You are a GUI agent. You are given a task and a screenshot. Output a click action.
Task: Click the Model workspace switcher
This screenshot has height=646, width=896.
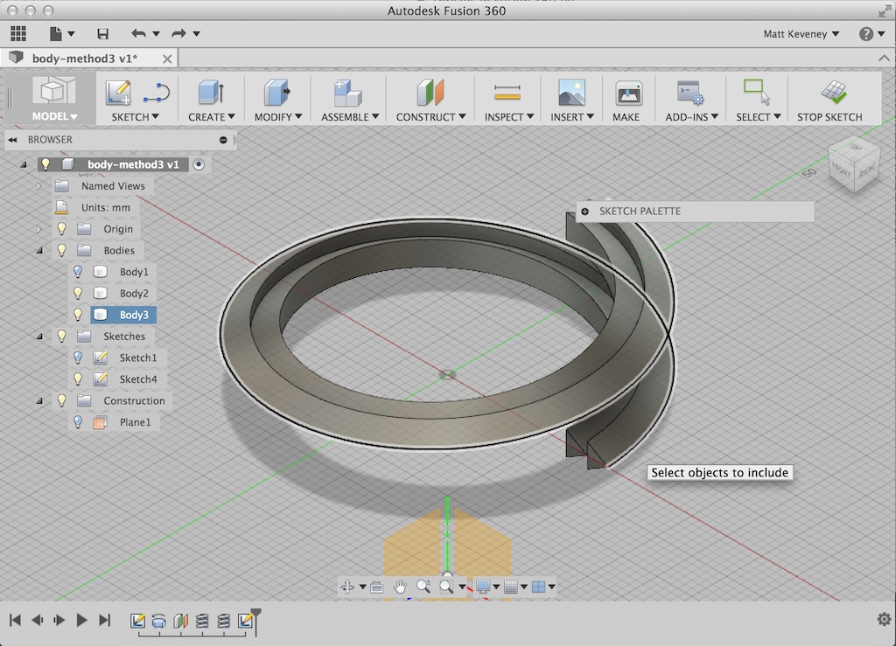[x=52, y=98]
